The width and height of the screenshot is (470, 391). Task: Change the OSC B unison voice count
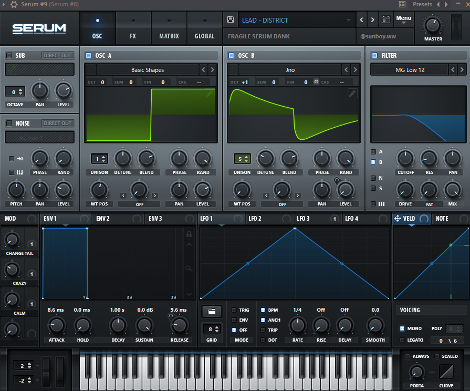(242, 159)
